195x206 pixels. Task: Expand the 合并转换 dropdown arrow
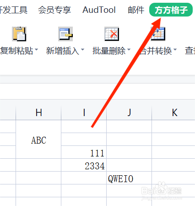tap(175, 50)
